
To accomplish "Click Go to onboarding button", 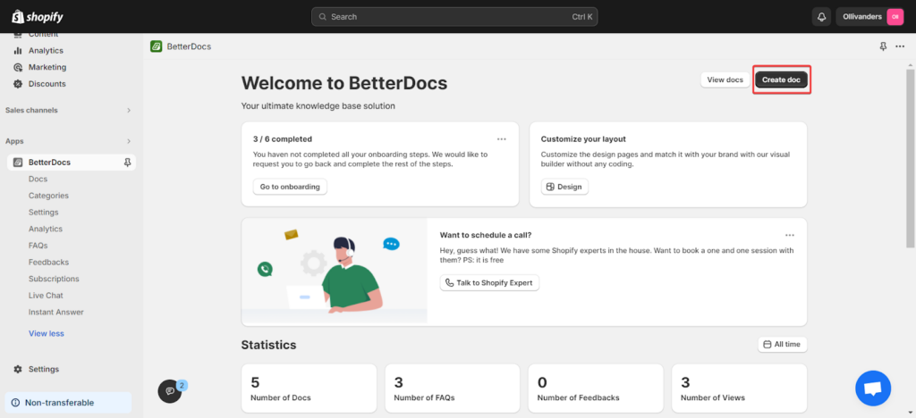I will [x=290, y=188].
